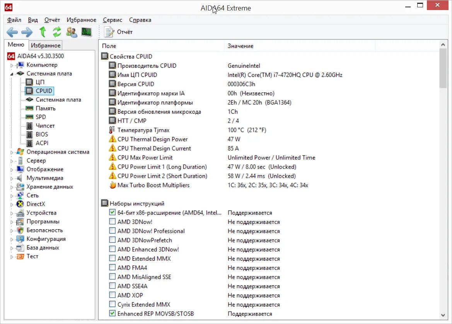The height and width of the screenshot is (324, 452).
Task: Toggle the 64-бит x86-расширение checkbox
Action: click(x=113, y=212)
